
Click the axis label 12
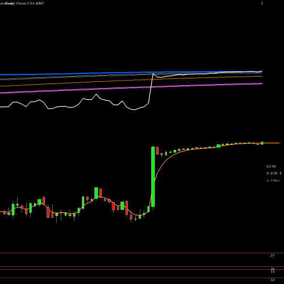click(273, 280)
